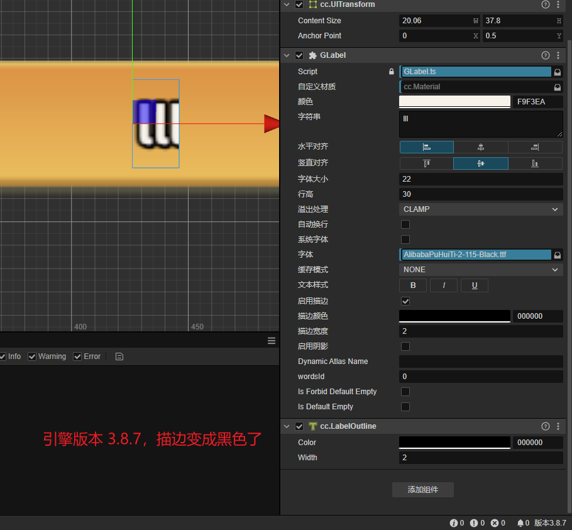572x530 pixels.
Task: Open 溢出处理 CLAMP dropdown
Action: point(481,209)
